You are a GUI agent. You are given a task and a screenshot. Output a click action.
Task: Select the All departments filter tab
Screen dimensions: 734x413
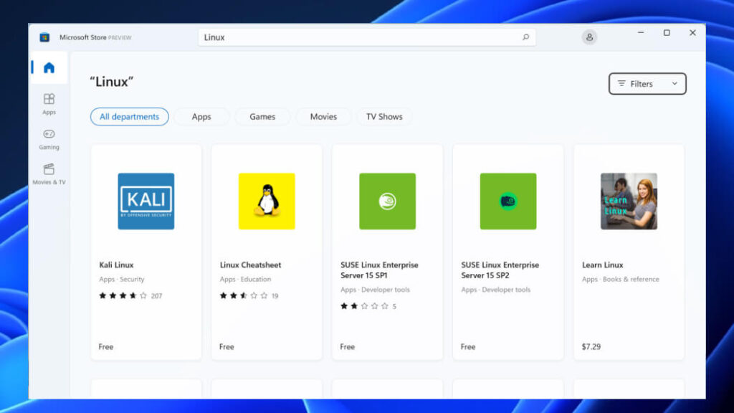(x=129, y=117)
